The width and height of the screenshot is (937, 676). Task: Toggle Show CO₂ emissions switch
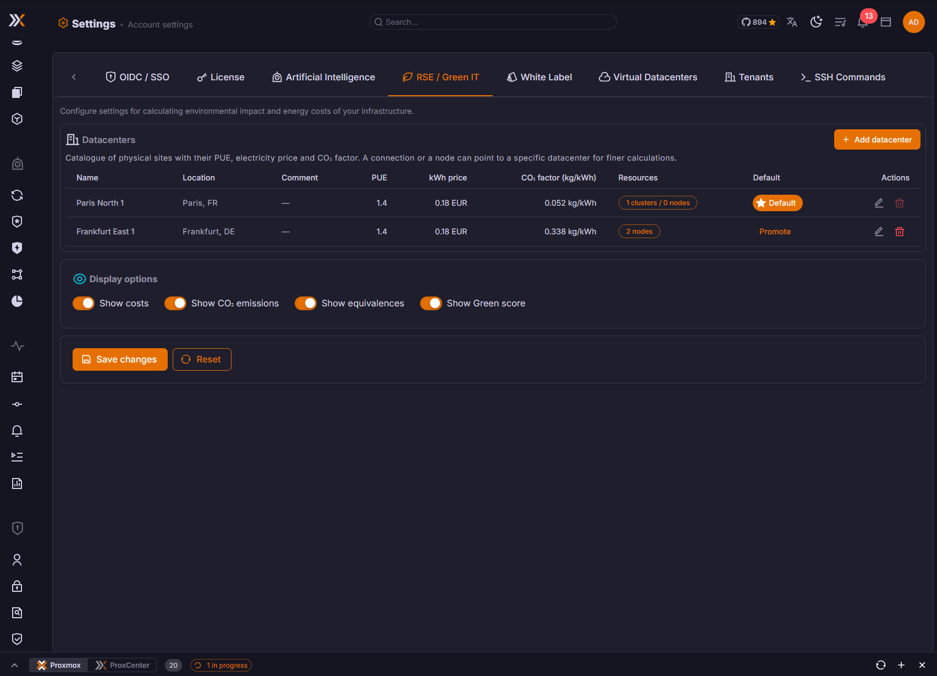pos(175,303)
